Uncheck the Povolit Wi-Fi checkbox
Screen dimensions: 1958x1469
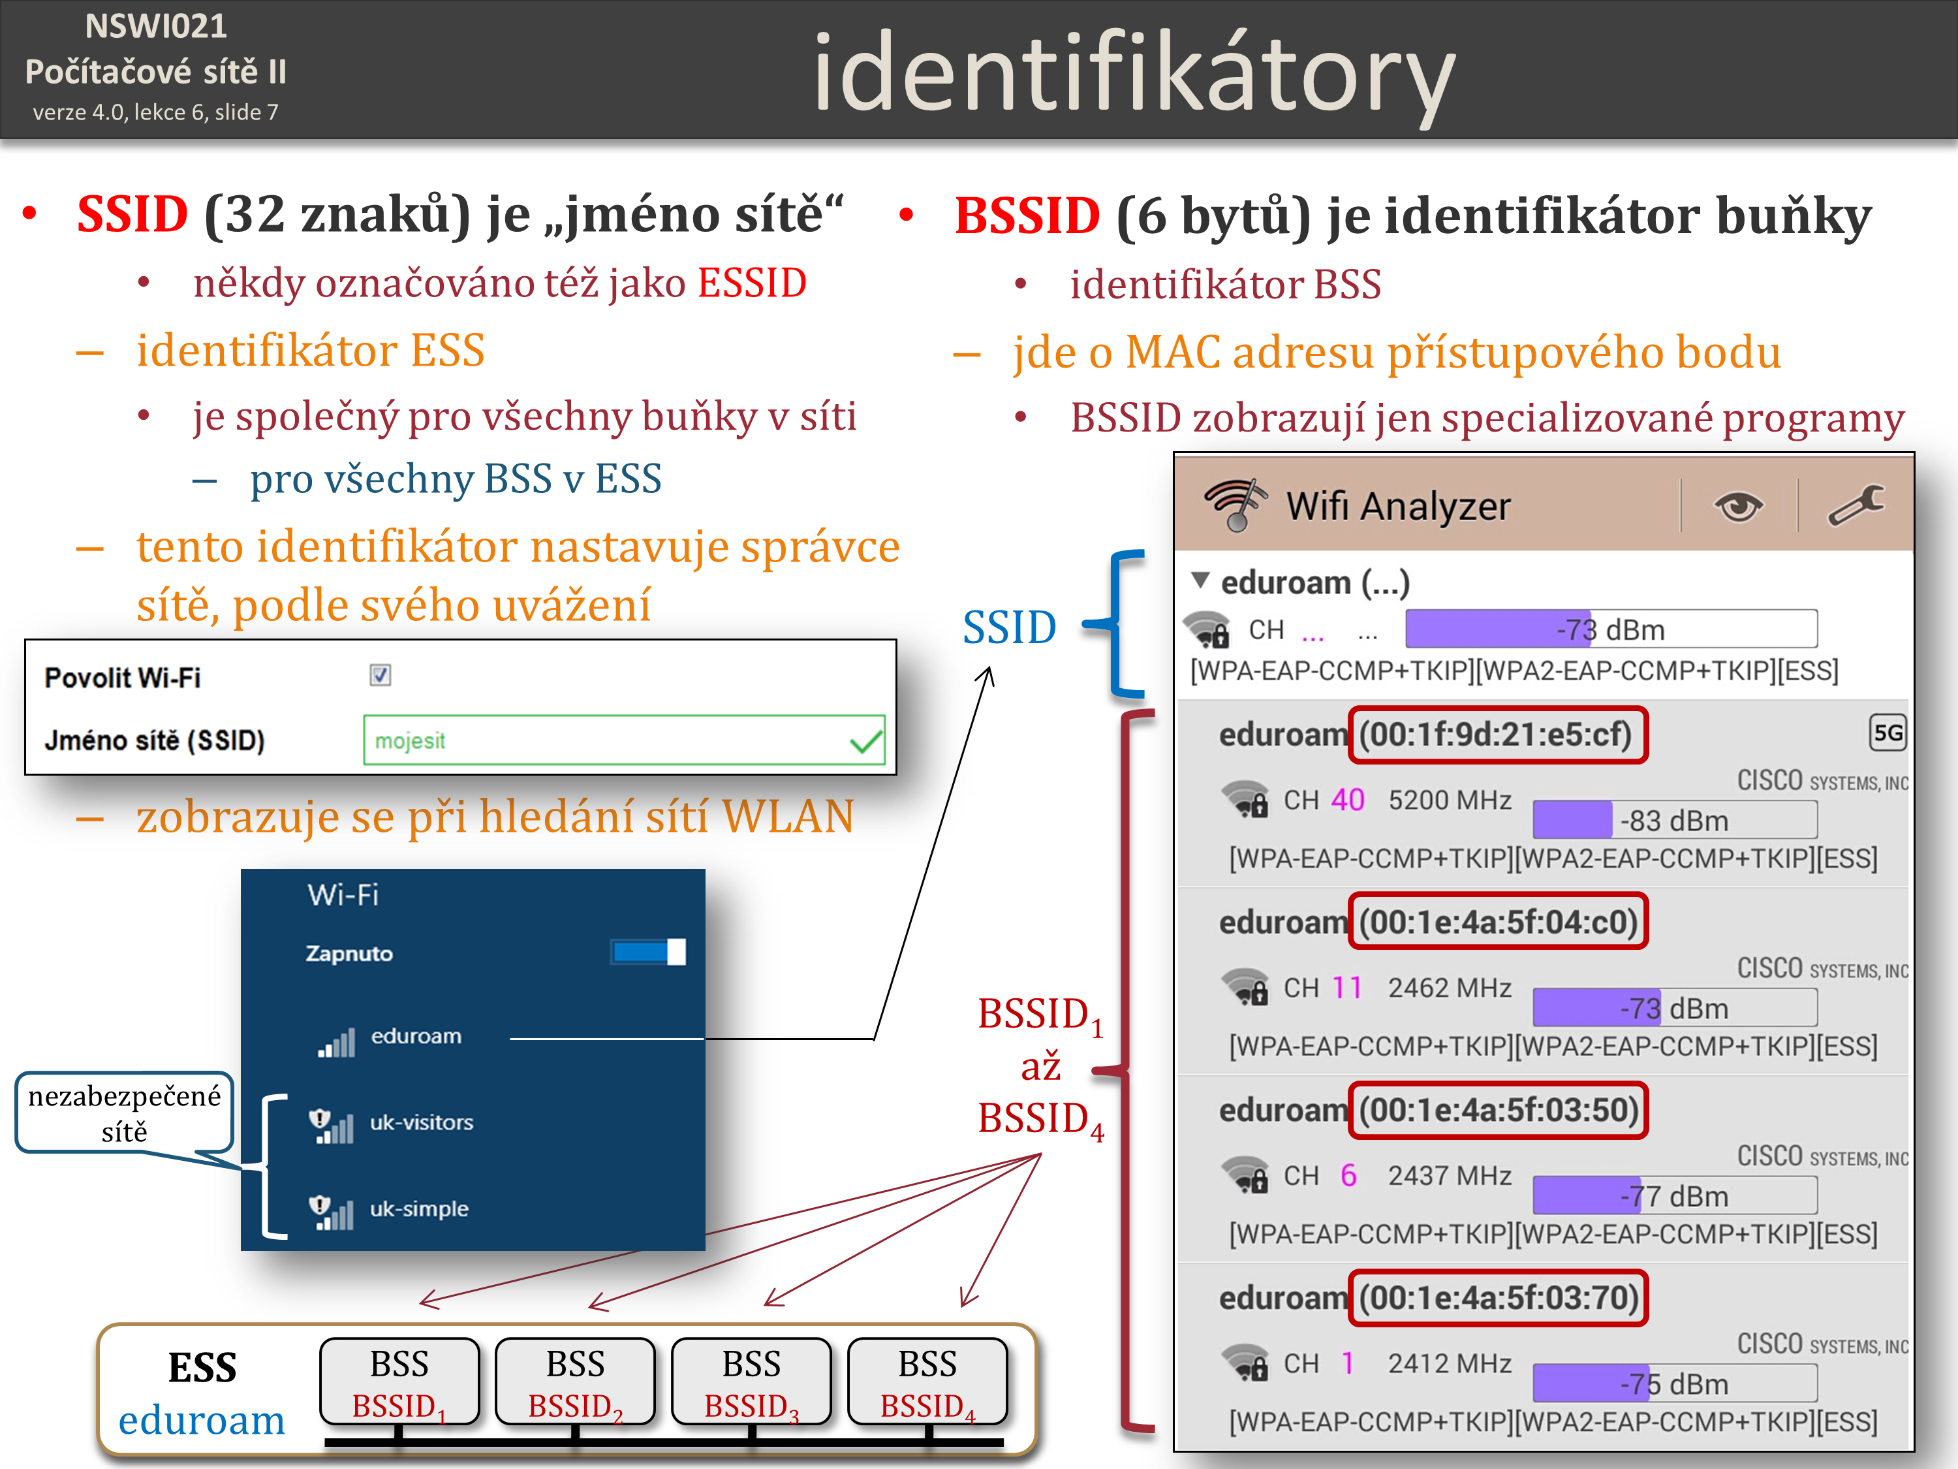pos(381,676)
